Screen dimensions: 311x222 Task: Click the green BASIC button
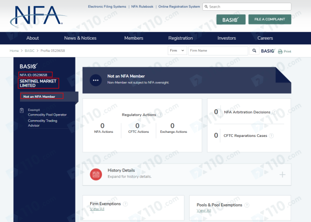pyautogui.click(x=231, y=19)
